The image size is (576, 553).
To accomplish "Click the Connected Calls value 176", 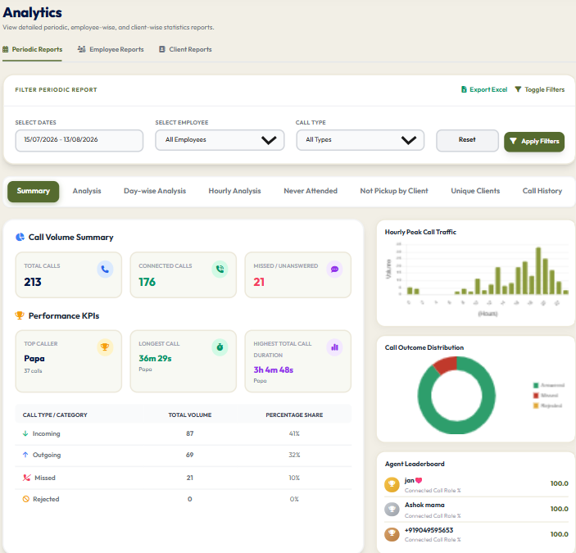I will 147,282.
